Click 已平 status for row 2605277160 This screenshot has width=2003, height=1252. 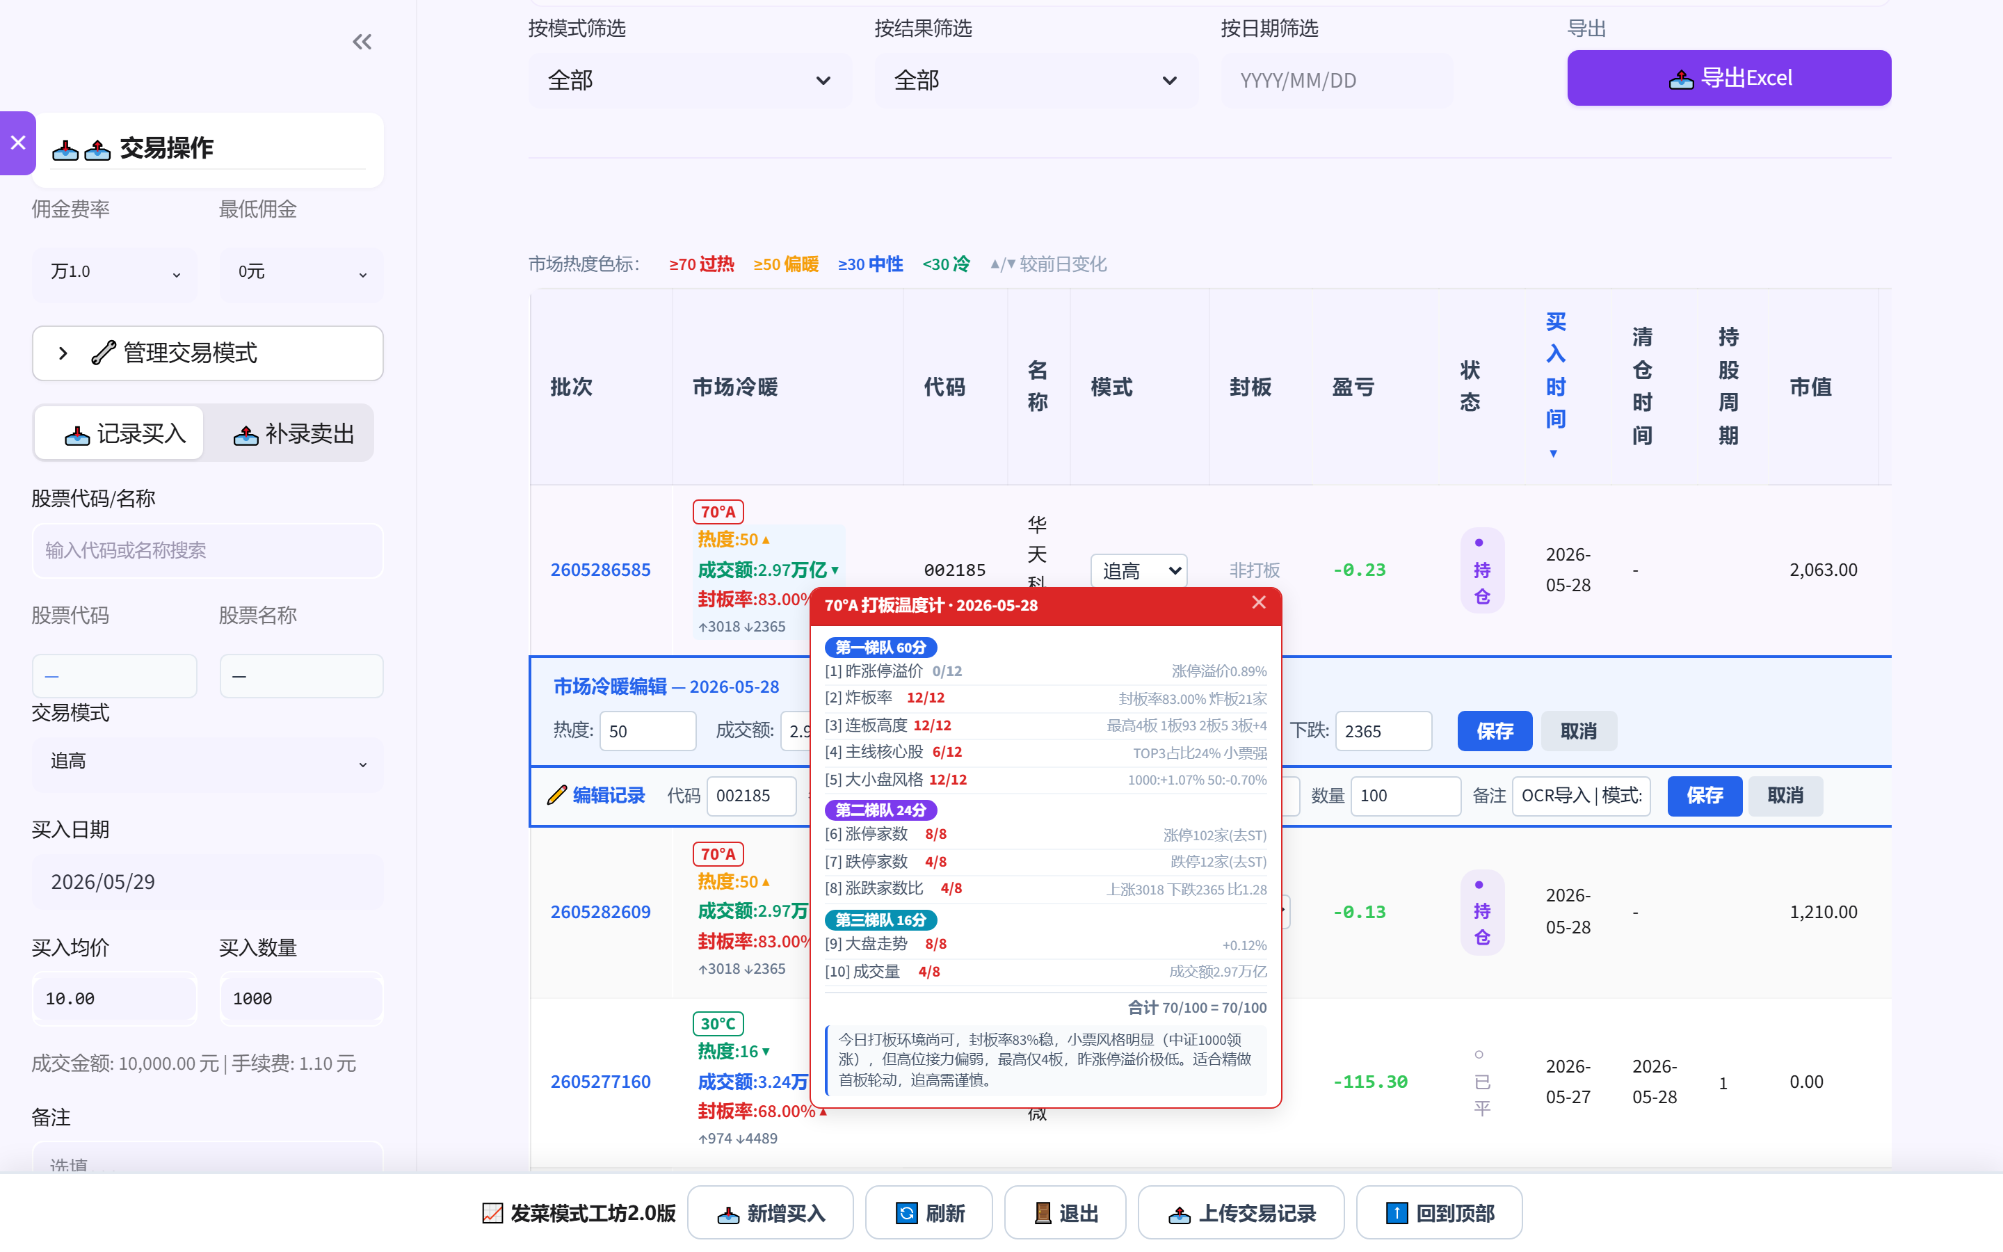[x=1481, y=1082]
